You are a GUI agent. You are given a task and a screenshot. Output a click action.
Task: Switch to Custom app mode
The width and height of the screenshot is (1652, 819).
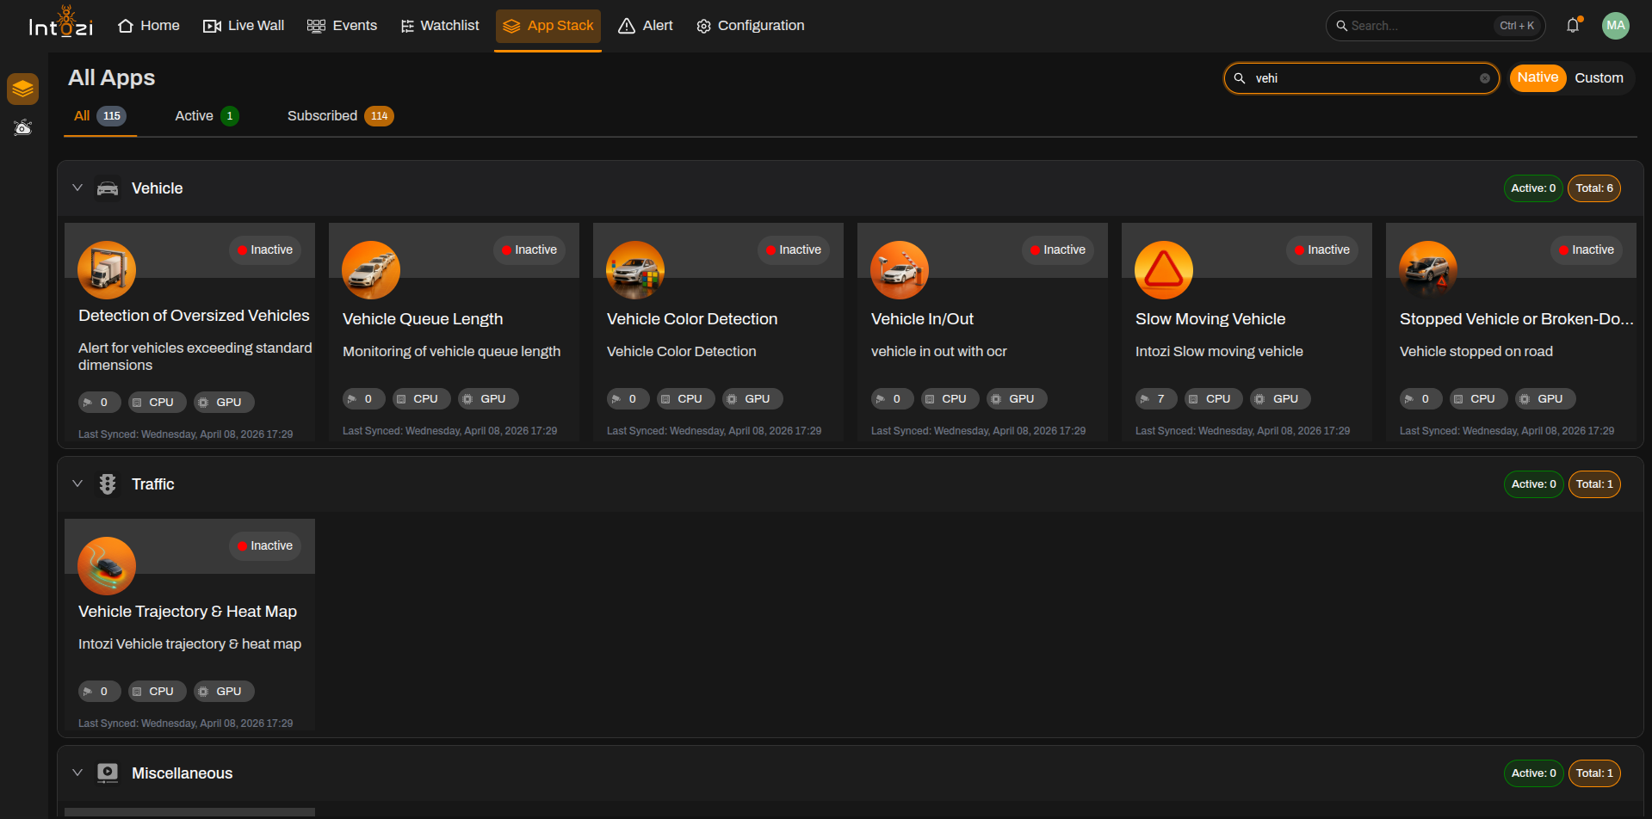(1599, 77)
